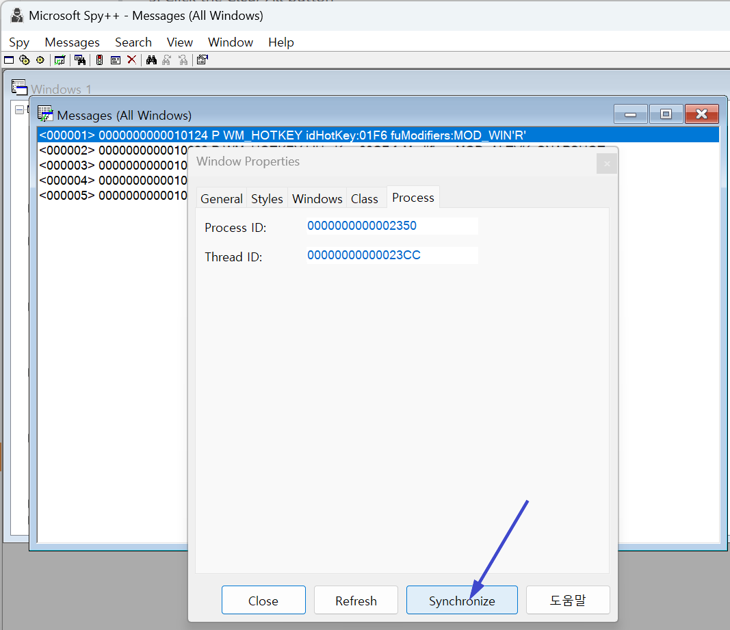
Task: Click the Log Messages toolbar icon
Action: pyautogui.click(x=60, y=60)
